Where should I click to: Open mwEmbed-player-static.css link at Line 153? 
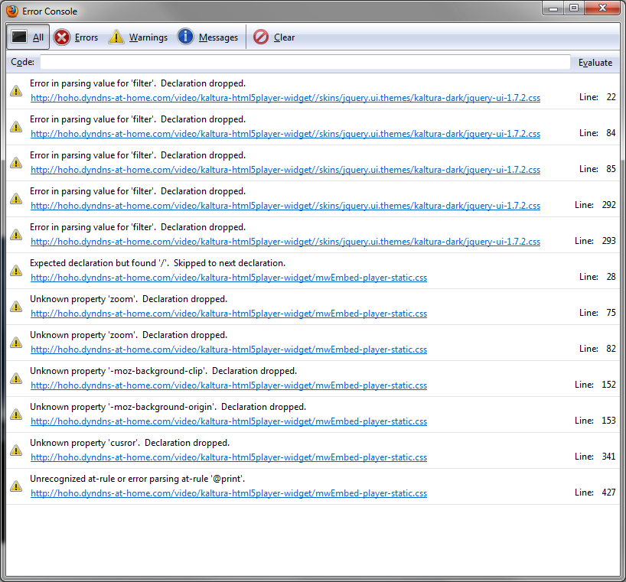pyautogui.click(x=229, y=421)
